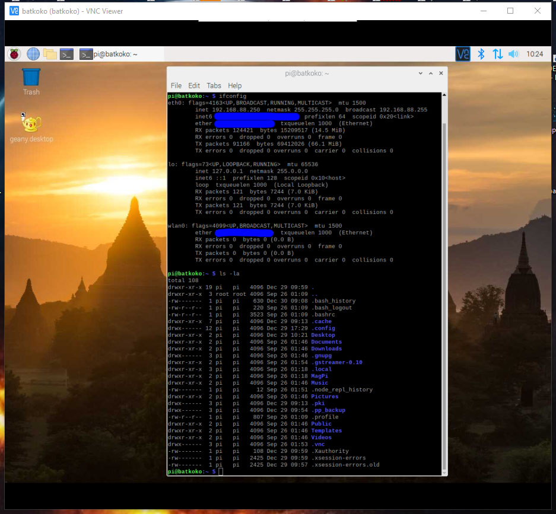This screenshot has width=556, height=514.
Task: Open the VNC Server tray icon
Action: point(463,54)
